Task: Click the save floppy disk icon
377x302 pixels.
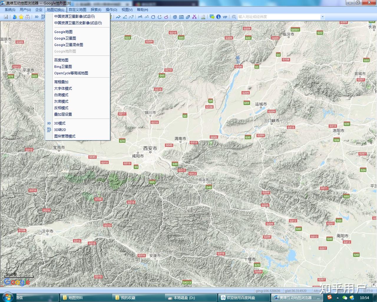Action: (6, 17)
